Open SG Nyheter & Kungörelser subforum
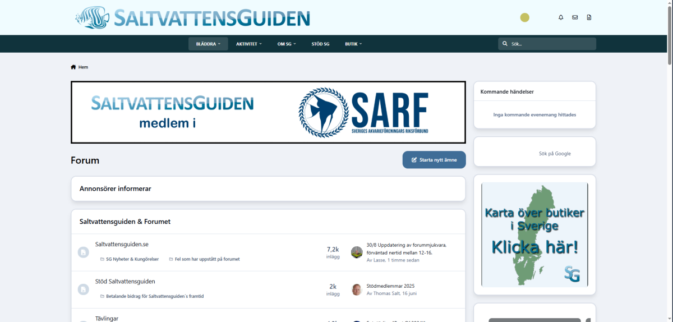 (x=132, y=259)
